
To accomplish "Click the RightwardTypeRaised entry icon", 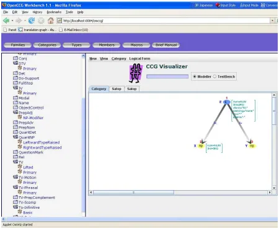I will point(20,147).
